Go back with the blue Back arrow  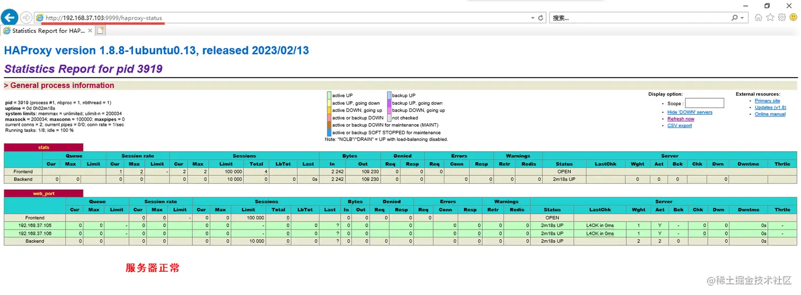10,17
